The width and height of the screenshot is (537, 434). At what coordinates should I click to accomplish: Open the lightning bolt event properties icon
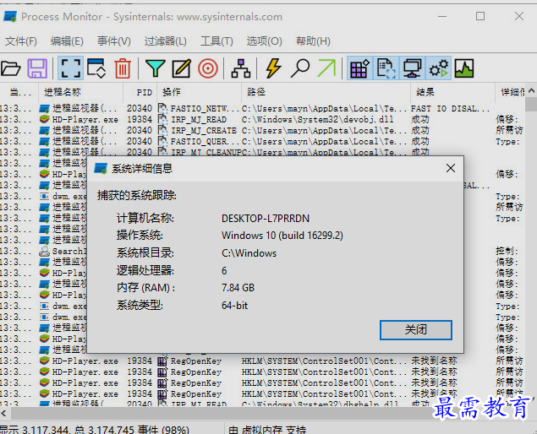tap(273, 68)
